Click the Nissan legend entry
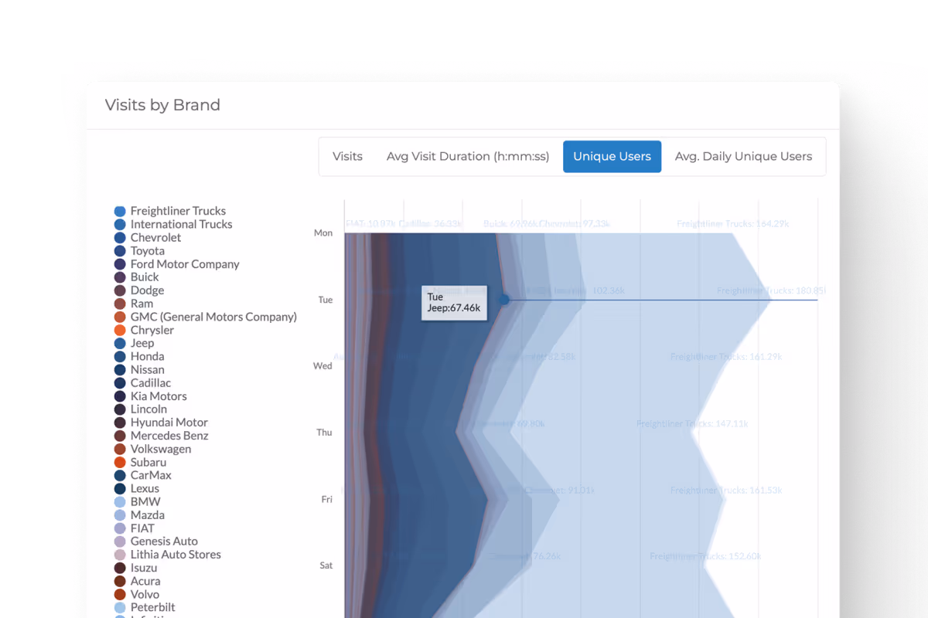 [x=139, y=369]
